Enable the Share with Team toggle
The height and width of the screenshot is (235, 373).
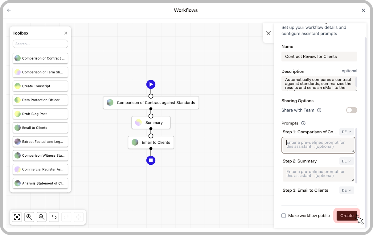(x=351, y=110)
